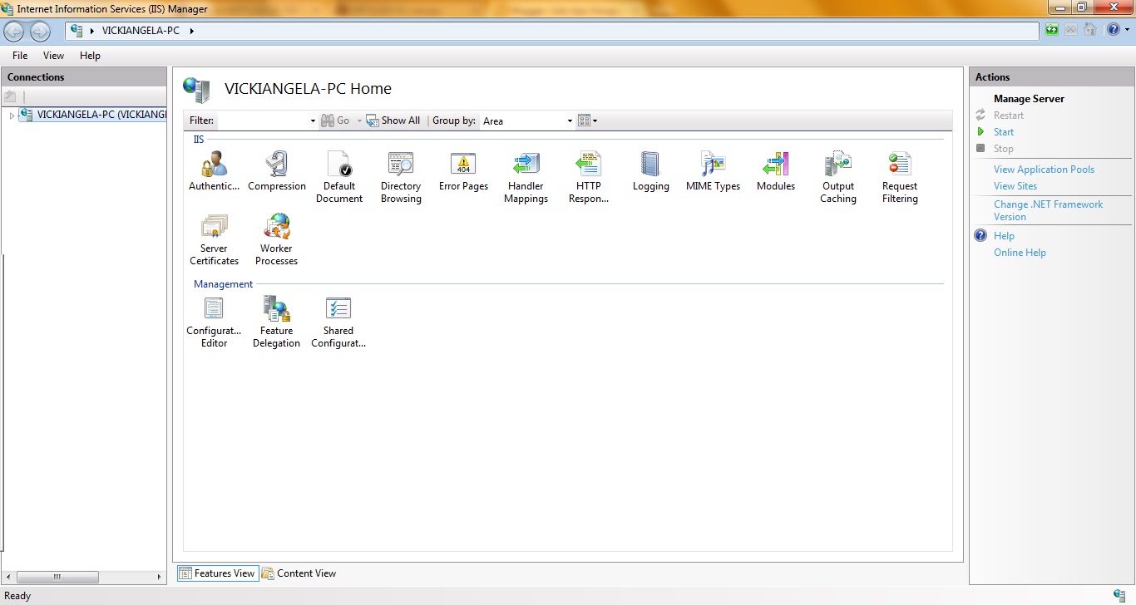The width and height of the screenshot is (1136, 605).
Task: Click Change .NET Framework Version link
Action: [x=1048, y=210]
